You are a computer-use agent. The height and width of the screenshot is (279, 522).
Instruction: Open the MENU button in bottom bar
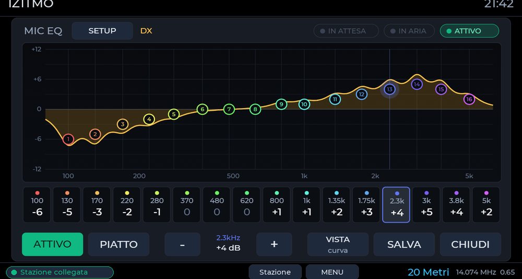tap(332, 272)
